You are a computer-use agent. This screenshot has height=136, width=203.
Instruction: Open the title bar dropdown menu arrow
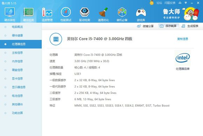[186, 3]
